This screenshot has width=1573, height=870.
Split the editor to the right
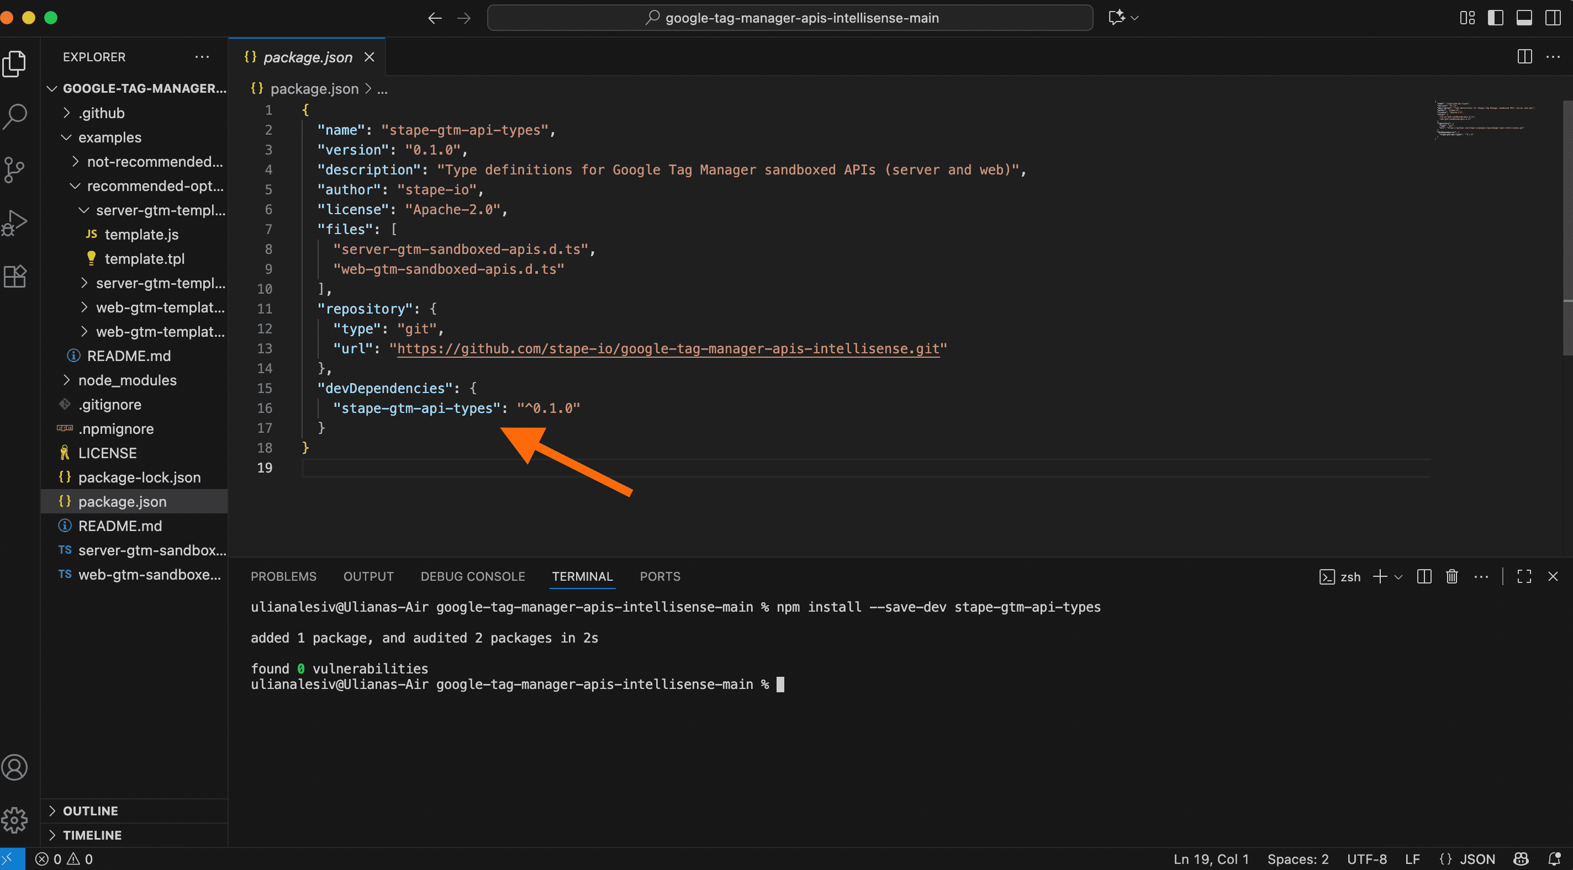[1524, 57]
